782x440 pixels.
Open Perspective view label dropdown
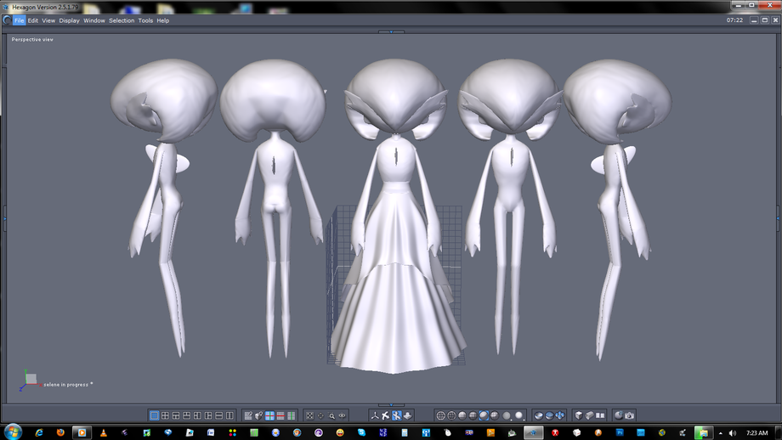point(32,39)
